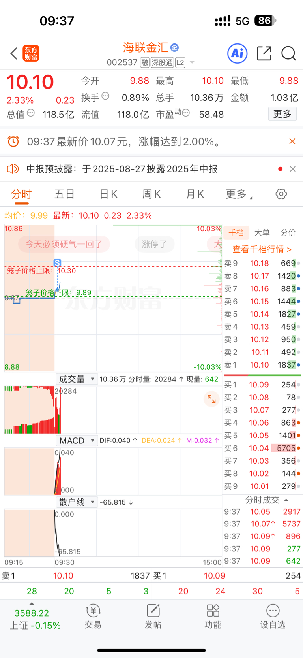Tap the 设自选 watchlist icon
This screenshot has width=303, height=658.
coord(273,617)
